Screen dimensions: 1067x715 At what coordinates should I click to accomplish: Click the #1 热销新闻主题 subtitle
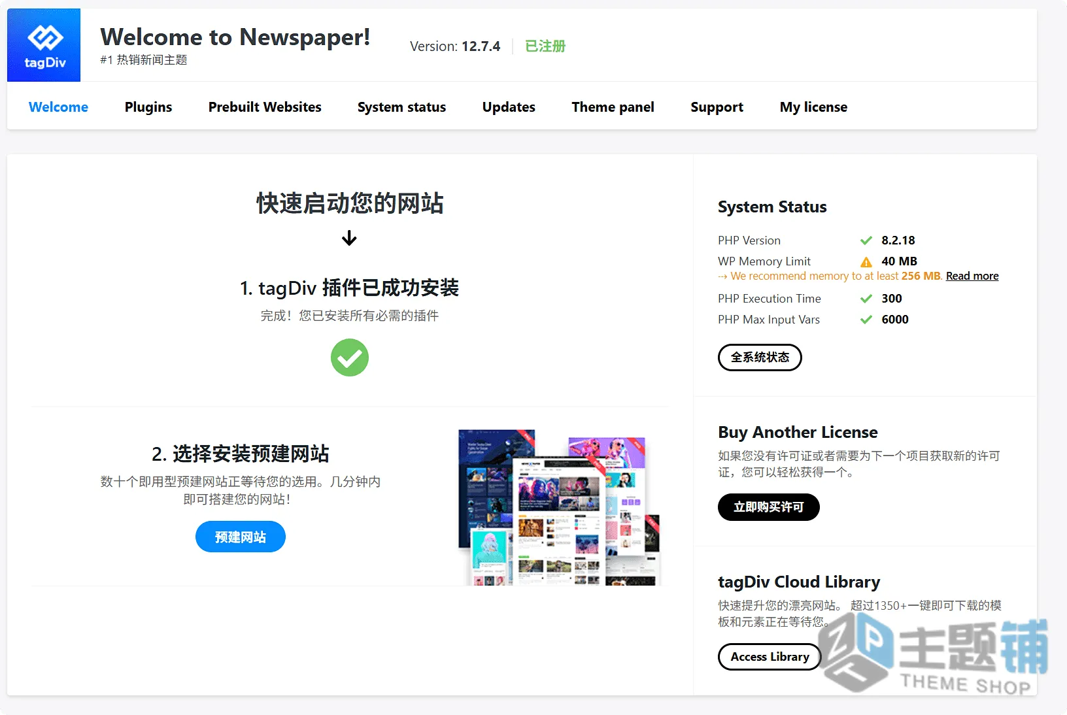[144, 60]
